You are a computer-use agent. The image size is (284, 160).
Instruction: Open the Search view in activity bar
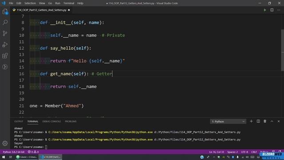pyautogui.click(x=5, y=22)
